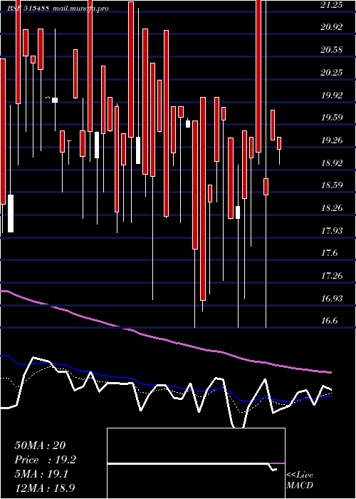Click the 12MA : 18.9 readout
356x499 pixels.
[x=45, y=488]
